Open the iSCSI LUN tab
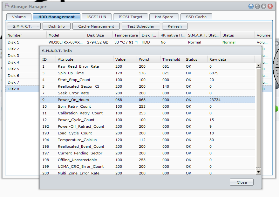Image resolution: width=279 pixels, height=197 pixels. pos(96,17)
